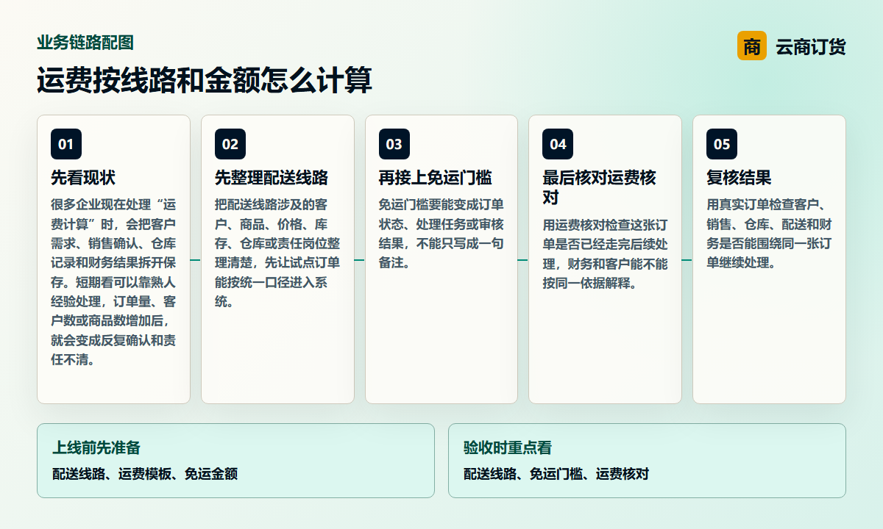Click paragraph starting 用真实订单检查客户

769,233
